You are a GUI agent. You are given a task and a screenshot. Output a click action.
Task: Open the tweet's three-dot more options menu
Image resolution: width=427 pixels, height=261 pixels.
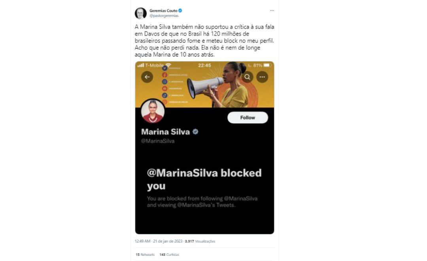click(x=272, y=11)
